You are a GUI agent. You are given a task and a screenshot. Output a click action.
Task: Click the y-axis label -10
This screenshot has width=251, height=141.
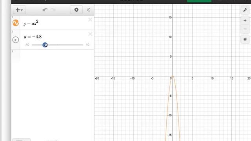pyautogui.click(x=169, y=115)
